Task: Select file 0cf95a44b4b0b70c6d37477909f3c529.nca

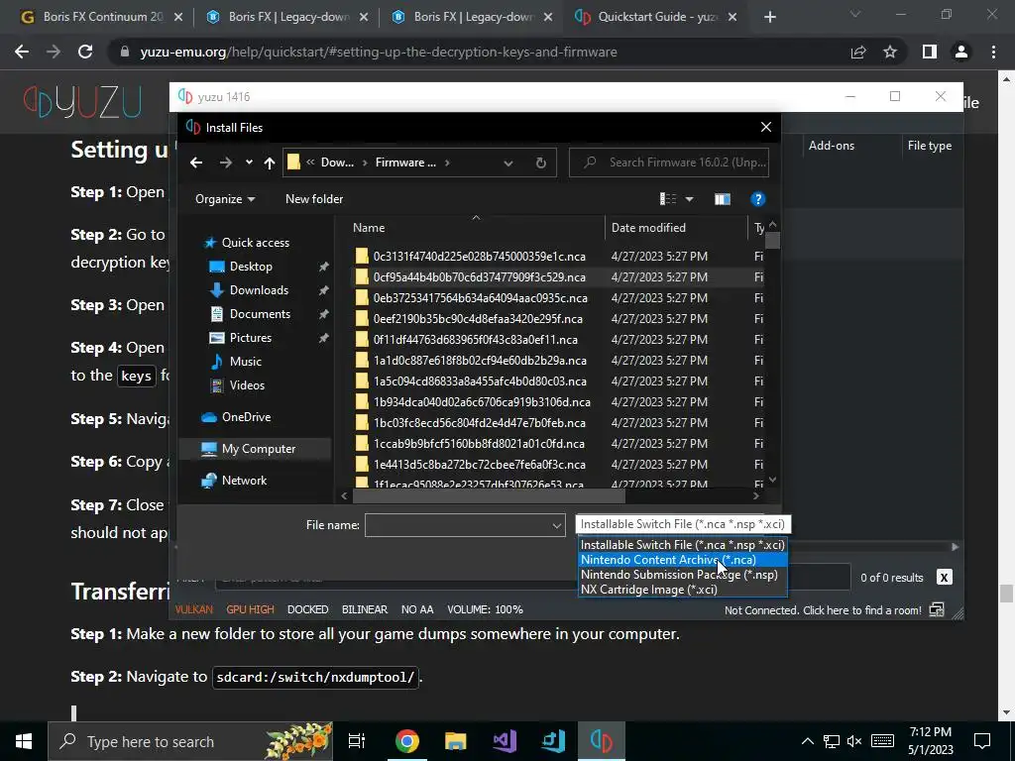Action: [479, 277]
